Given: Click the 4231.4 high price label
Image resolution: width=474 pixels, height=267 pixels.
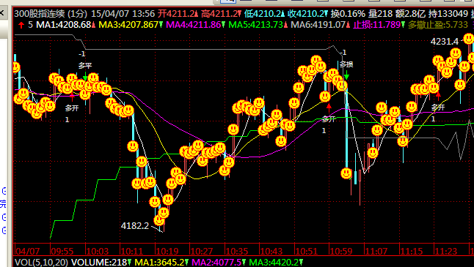Looking at the screenshot, I should pyautogui.click(x=445, y=41).
